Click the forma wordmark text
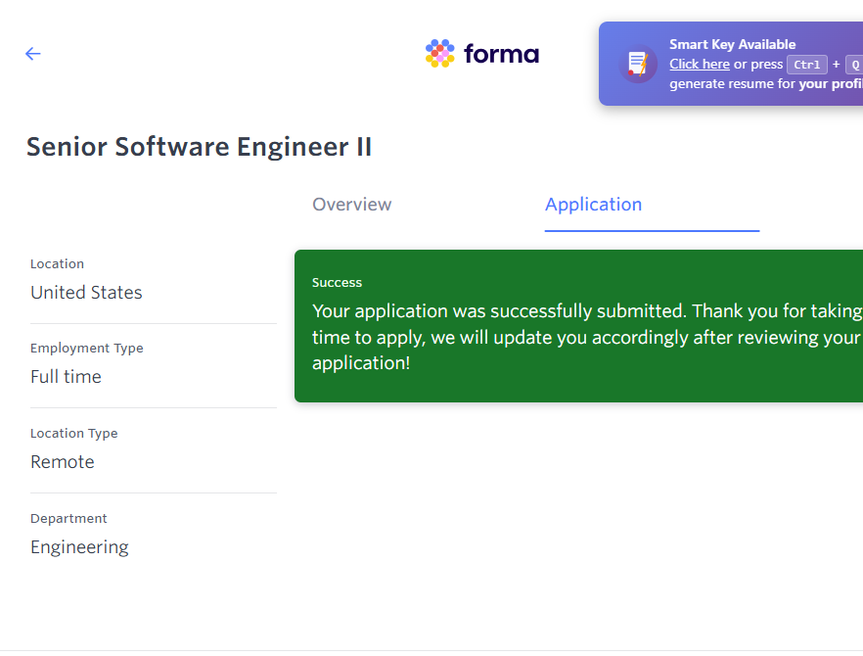 point(501,54)
